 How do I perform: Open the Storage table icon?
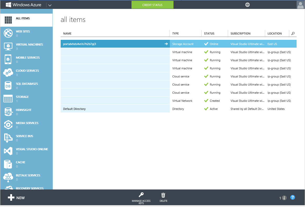[8, 99]
